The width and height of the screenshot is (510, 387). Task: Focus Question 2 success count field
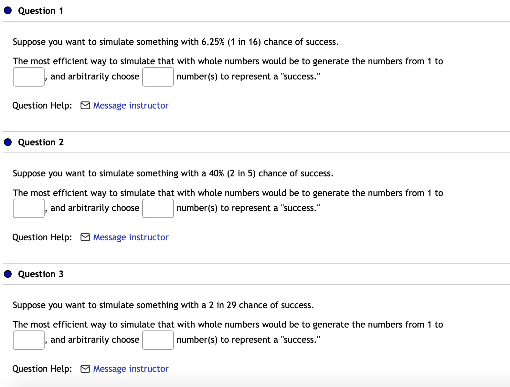(x=158, y=208)
